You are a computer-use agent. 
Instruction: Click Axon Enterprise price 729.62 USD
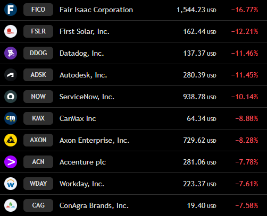pos(199,140)
